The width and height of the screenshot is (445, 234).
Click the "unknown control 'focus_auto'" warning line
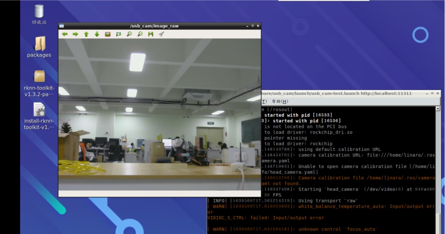[x=292, y=229]
